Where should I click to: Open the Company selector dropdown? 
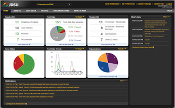pos(54,4)
